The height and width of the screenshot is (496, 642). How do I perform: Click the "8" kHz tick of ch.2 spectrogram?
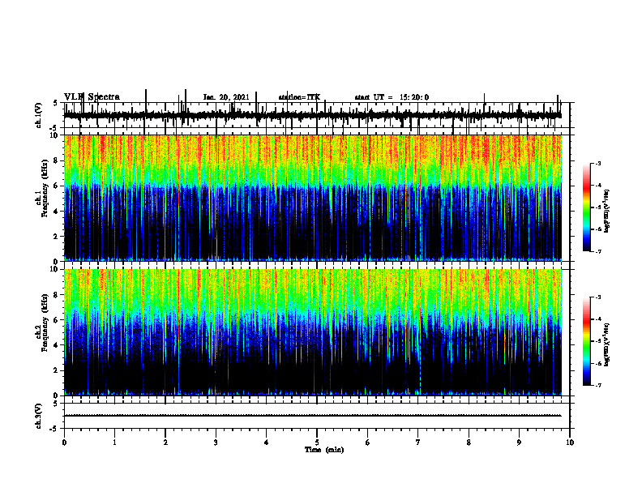pyautogui.click(x=57, y=295)
